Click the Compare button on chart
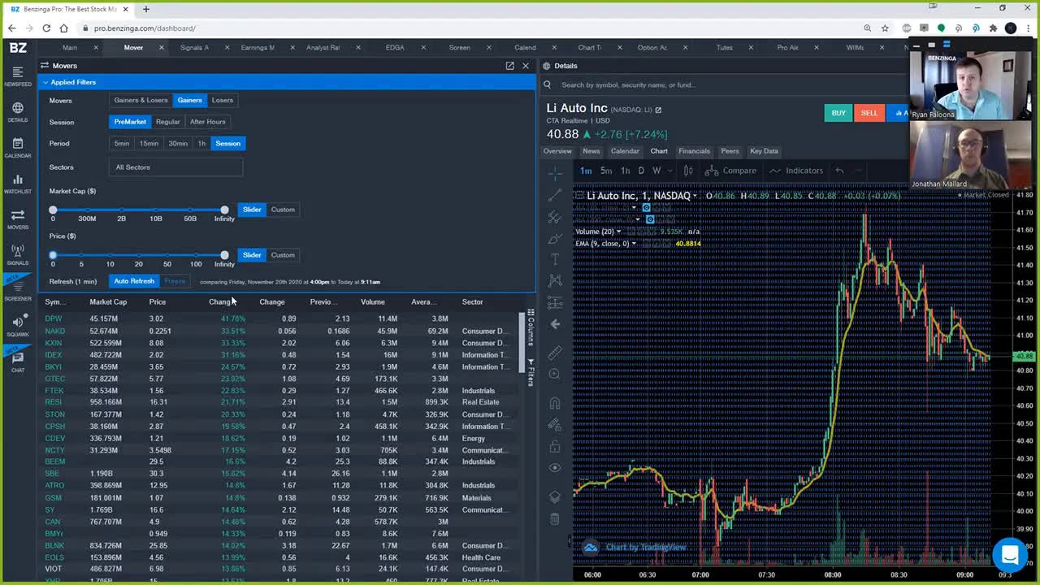1040x585 pixels. (x=731, y=171)
